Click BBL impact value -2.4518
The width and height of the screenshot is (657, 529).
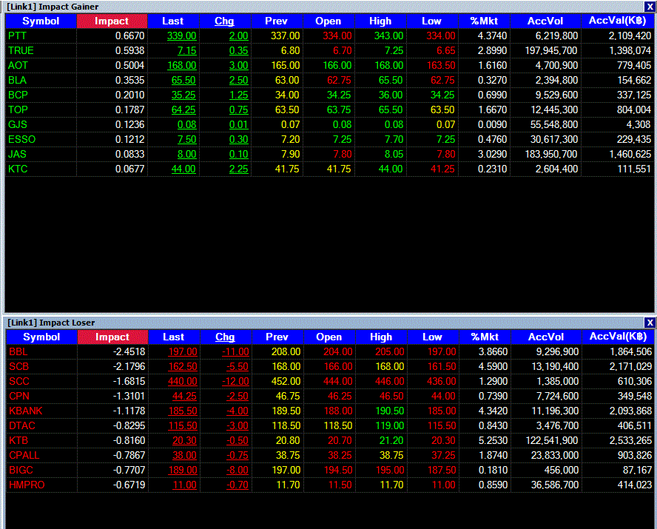click(129, 352)
